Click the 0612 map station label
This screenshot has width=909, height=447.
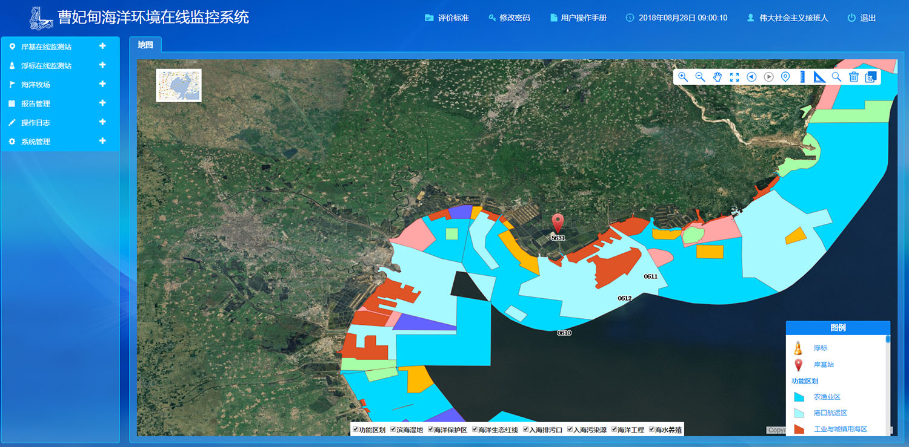click(625, 298)
